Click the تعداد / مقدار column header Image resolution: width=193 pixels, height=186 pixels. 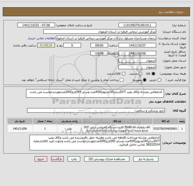coord(45,121)
